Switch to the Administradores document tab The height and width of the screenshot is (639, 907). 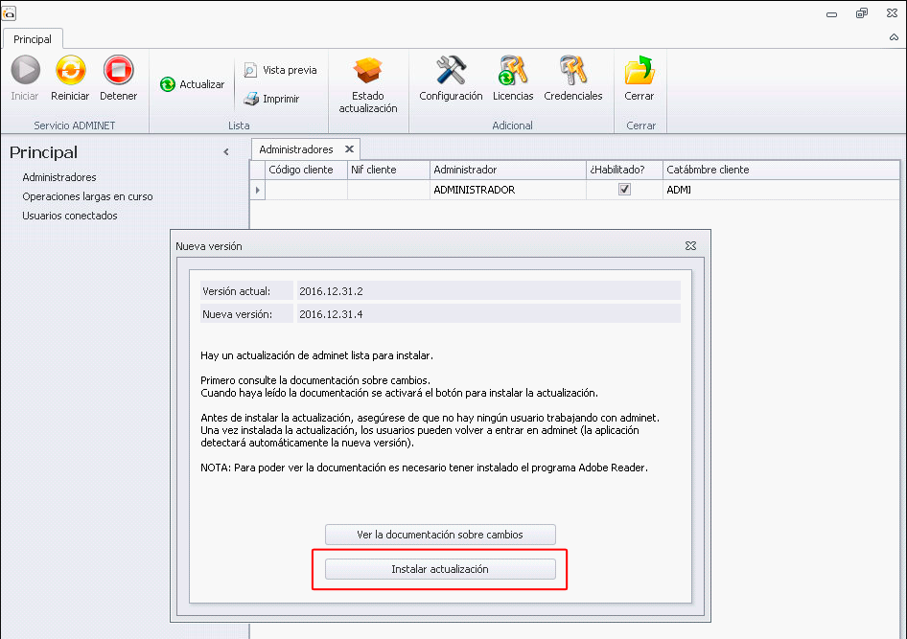(296, 149)
